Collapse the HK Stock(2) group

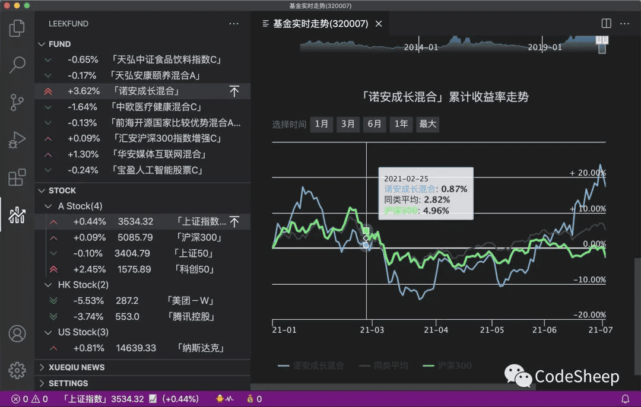[x=48, y=285]
